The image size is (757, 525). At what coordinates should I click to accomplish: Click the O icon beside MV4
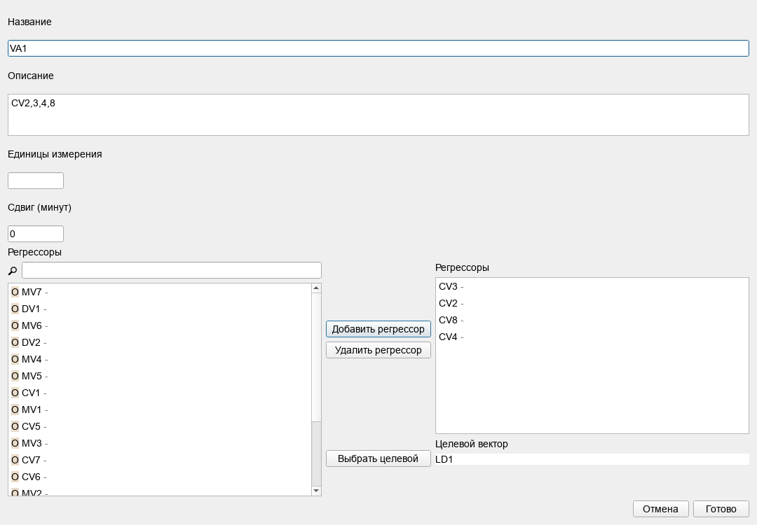tap(15, 360)
